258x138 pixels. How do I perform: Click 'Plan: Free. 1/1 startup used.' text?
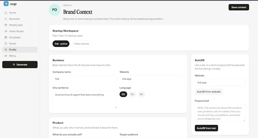click(68, 35)
